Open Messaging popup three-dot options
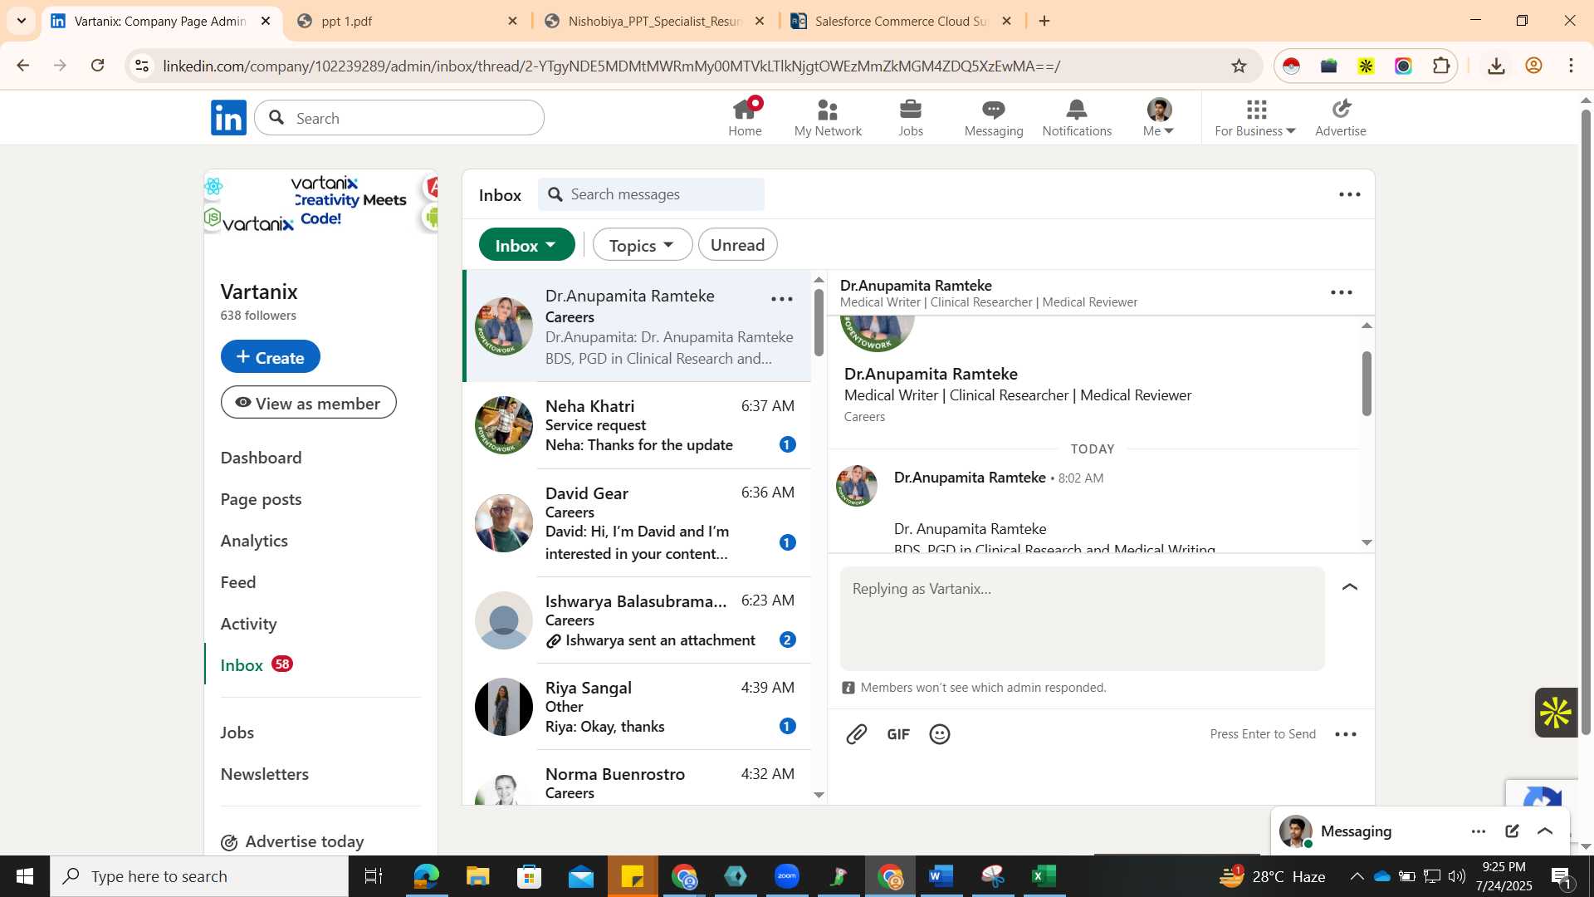 coord(1479,831)
